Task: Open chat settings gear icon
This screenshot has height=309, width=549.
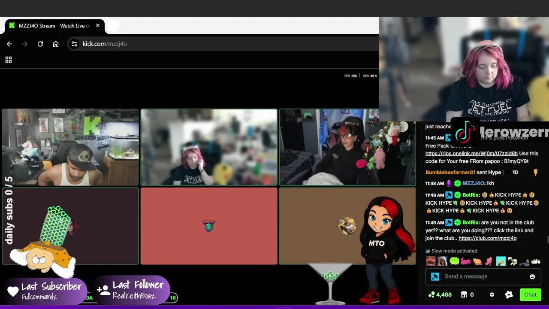Action: point(492,295)
